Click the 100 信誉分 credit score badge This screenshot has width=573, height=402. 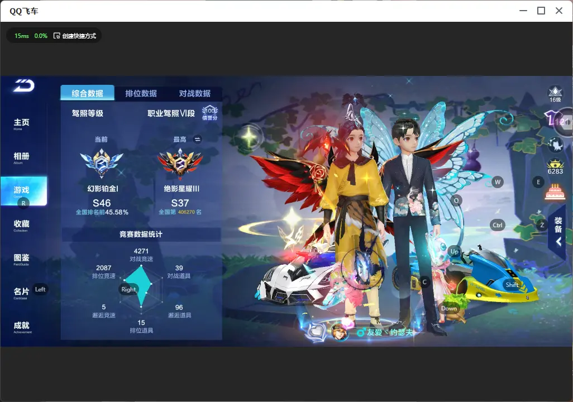tap(210, 113)
